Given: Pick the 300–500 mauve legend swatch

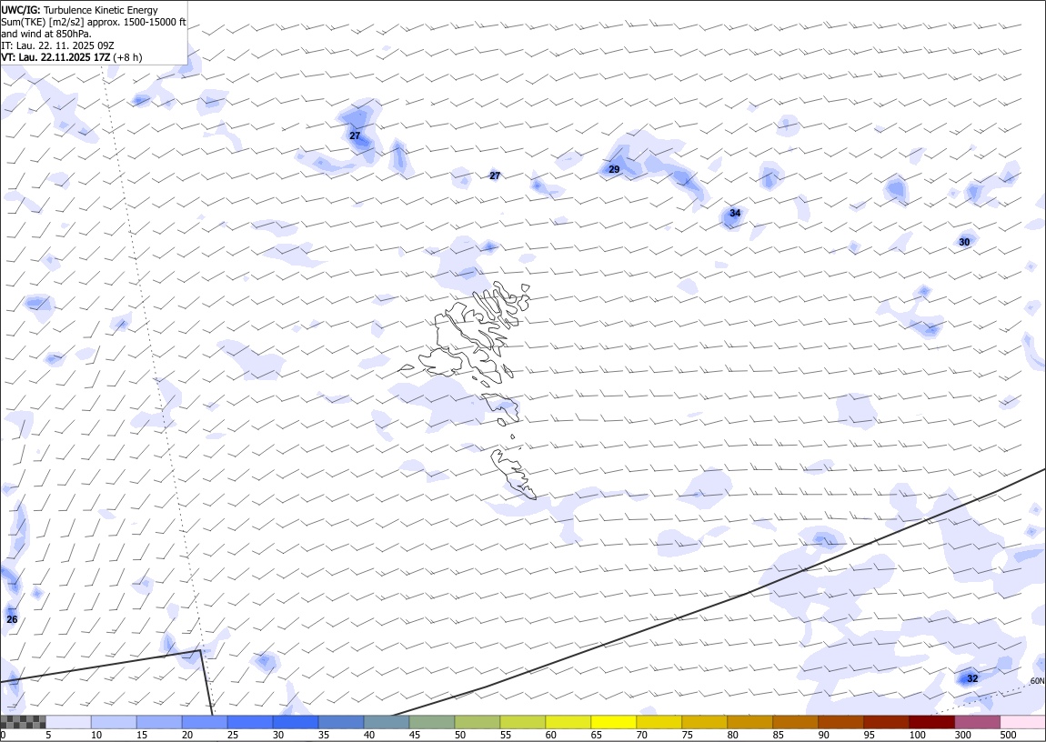Looking at the screenshot, I should coord(977,722).
